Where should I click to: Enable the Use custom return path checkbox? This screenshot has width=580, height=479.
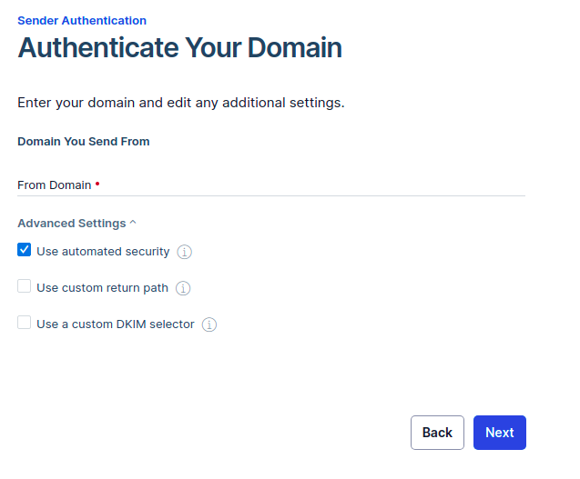click(25, 286)
